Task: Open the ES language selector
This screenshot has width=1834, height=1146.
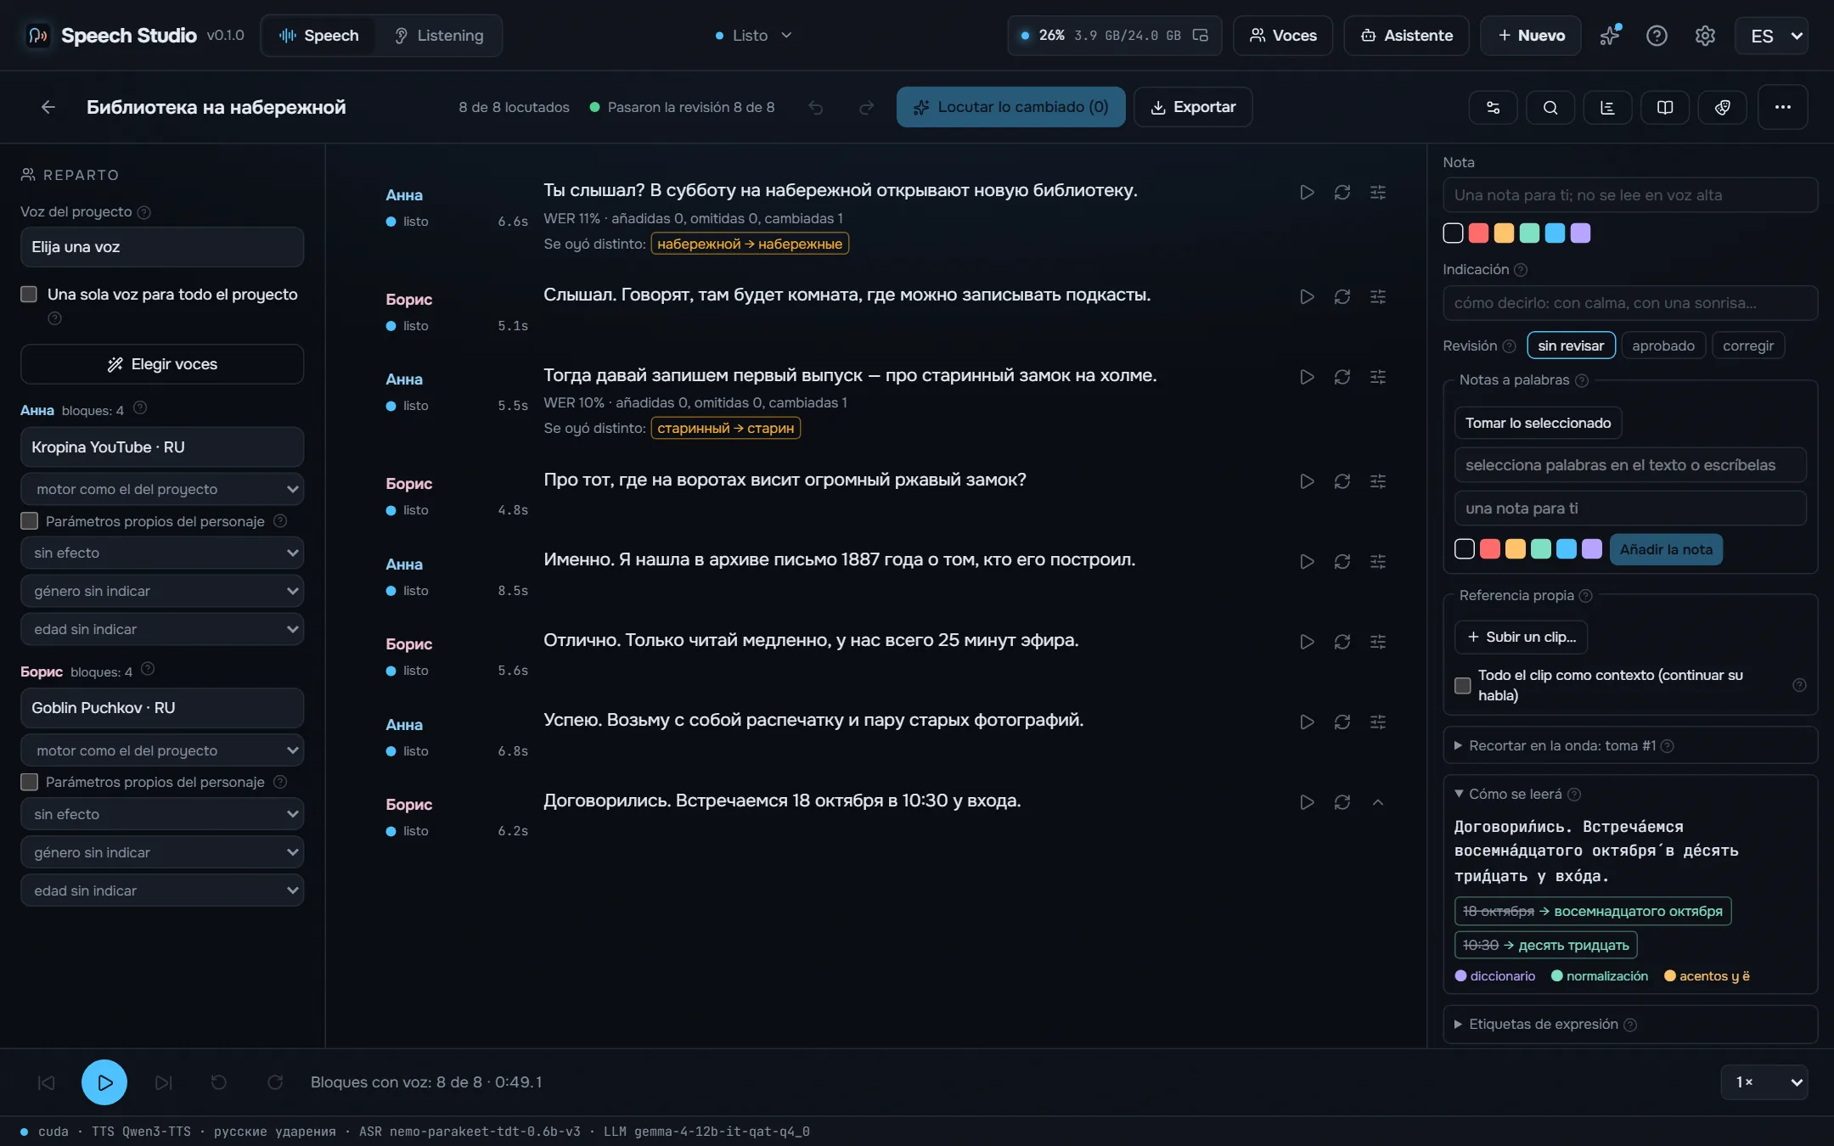Action: [1772, 36]
